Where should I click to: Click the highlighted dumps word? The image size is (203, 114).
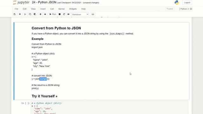pyautogui.click(x=43, y=79)
